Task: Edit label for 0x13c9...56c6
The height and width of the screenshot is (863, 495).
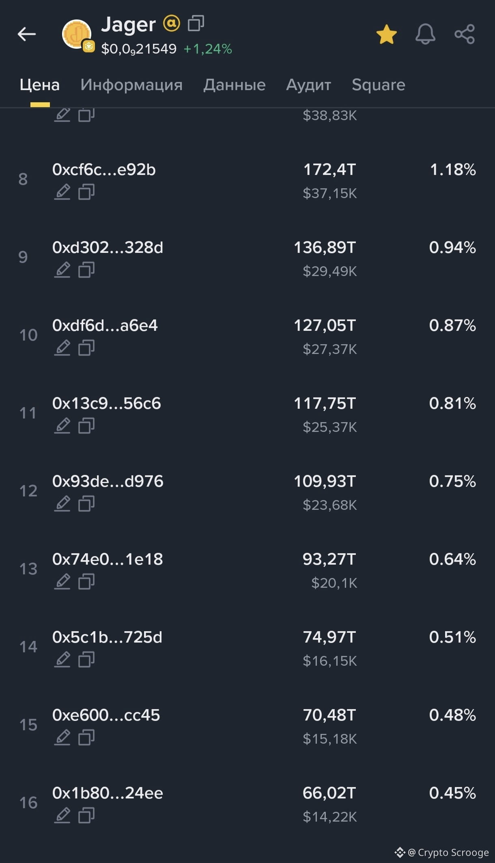Action: coord(62,425)
